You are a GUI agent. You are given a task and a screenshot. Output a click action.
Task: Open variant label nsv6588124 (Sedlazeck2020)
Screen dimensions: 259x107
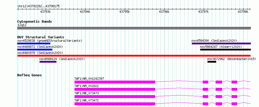pyautogui.click(x=62, y=59)
